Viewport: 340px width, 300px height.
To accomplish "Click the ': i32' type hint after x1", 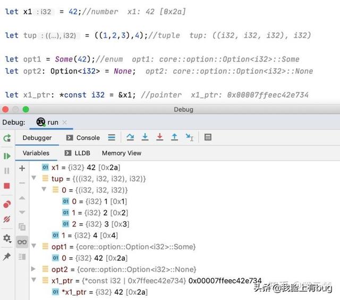I will point(45,12).
